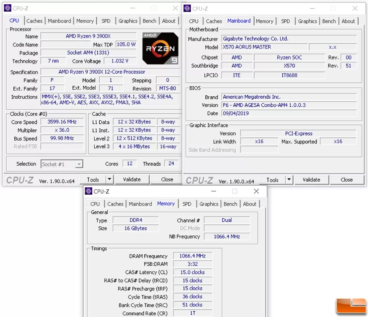Close the Memory CPU-Z window
The height and width of the screenshot is (317, 368).
pyautogui.click(x=256, y=191)
